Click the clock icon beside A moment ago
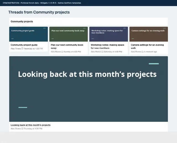This screenshot has height=143, width=177. [142, 52]
